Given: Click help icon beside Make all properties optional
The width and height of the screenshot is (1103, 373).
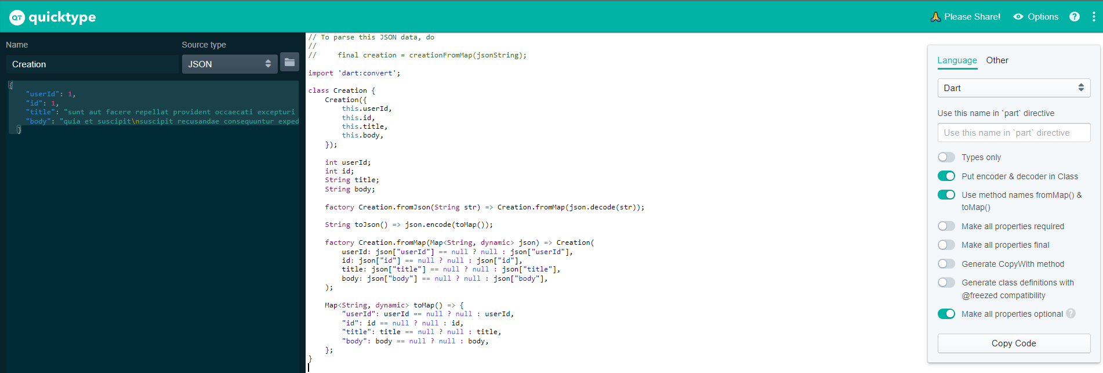Looking at the screenshot, I should point(1071,313).
